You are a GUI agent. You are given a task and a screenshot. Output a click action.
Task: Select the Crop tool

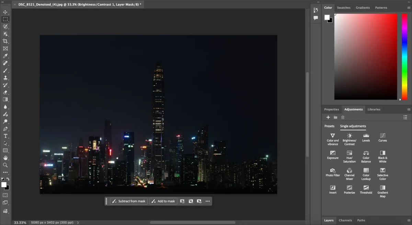(x=5, y=41)
